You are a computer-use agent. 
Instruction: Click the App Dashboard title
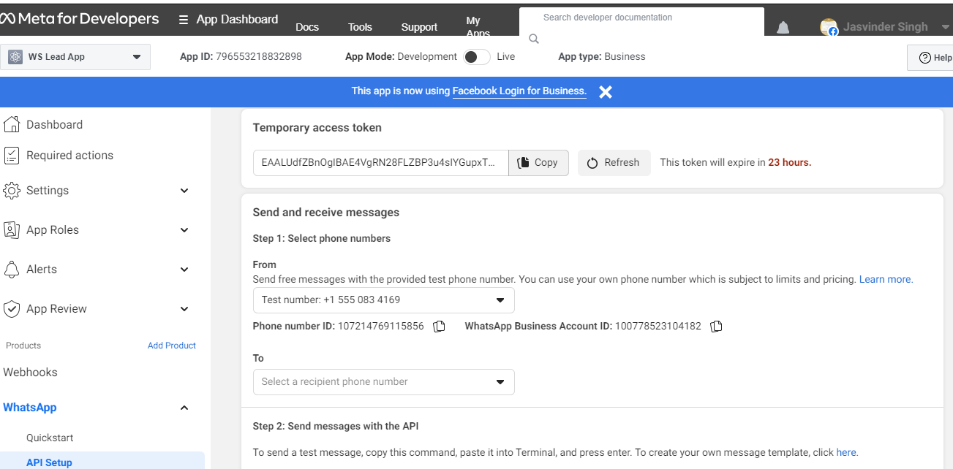click(x=237, y=19)
